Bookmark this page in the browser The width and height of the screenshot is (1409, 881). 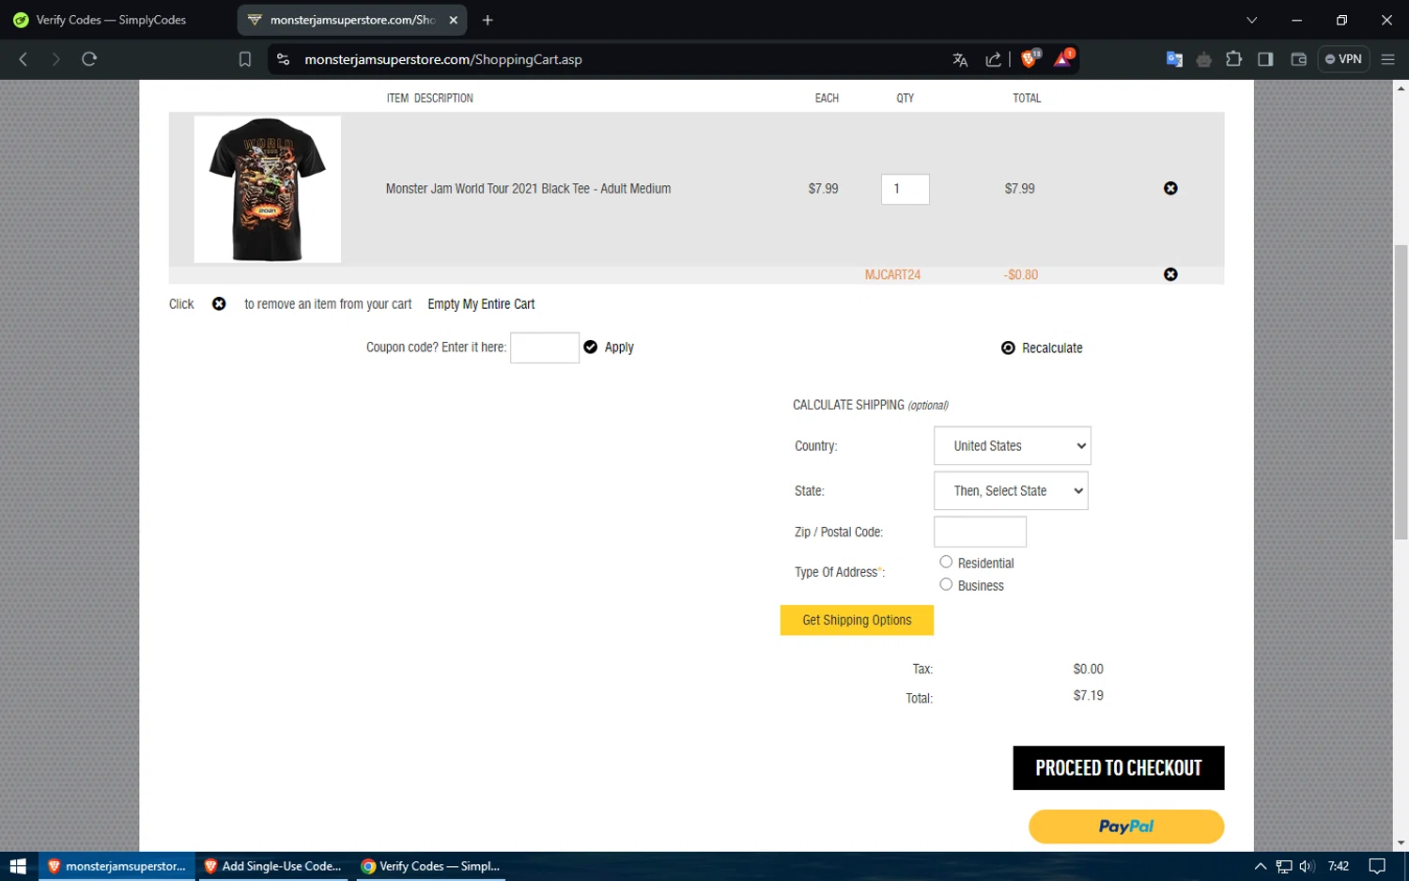pyautogui.click(x=245, y=59)
